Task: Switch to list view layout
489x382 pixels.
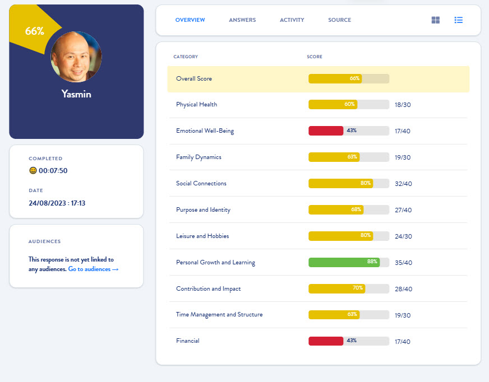Action: [459, 20]
